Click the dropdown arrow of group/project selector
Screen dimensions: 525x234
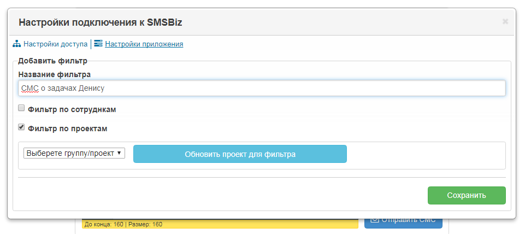pos(119,154)
